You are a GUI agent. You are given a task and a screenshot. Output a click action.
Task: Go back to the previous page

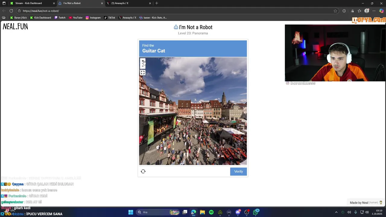4,11
